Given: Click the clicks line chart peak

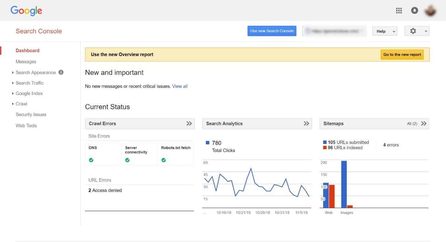Looking at the screenshot, I should 251,168.
